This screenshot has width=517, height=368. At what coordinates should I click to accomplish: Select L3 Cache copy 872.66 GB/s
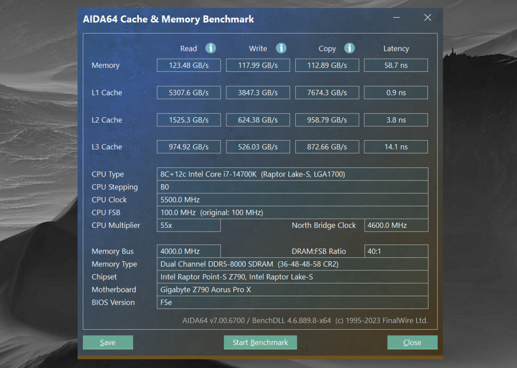click(x=327, y=147)
